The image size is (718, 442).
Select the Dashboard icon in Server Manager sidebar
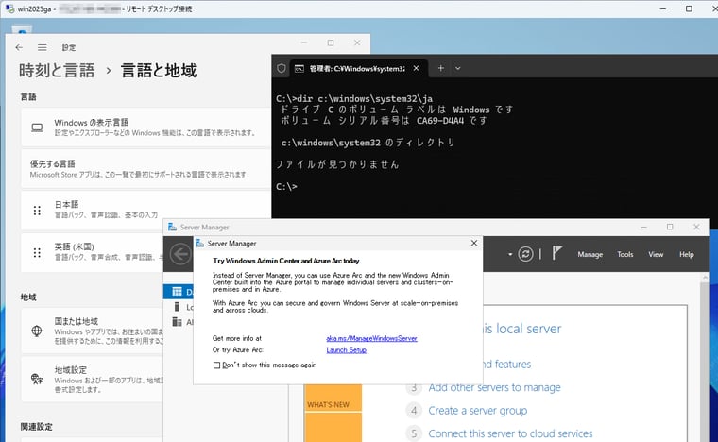177,292
